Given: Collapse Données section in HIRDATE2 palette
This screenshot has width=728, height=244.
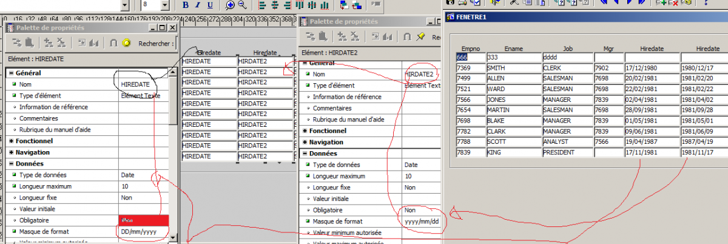Looking at the screenshot, I should coord(305,154).
